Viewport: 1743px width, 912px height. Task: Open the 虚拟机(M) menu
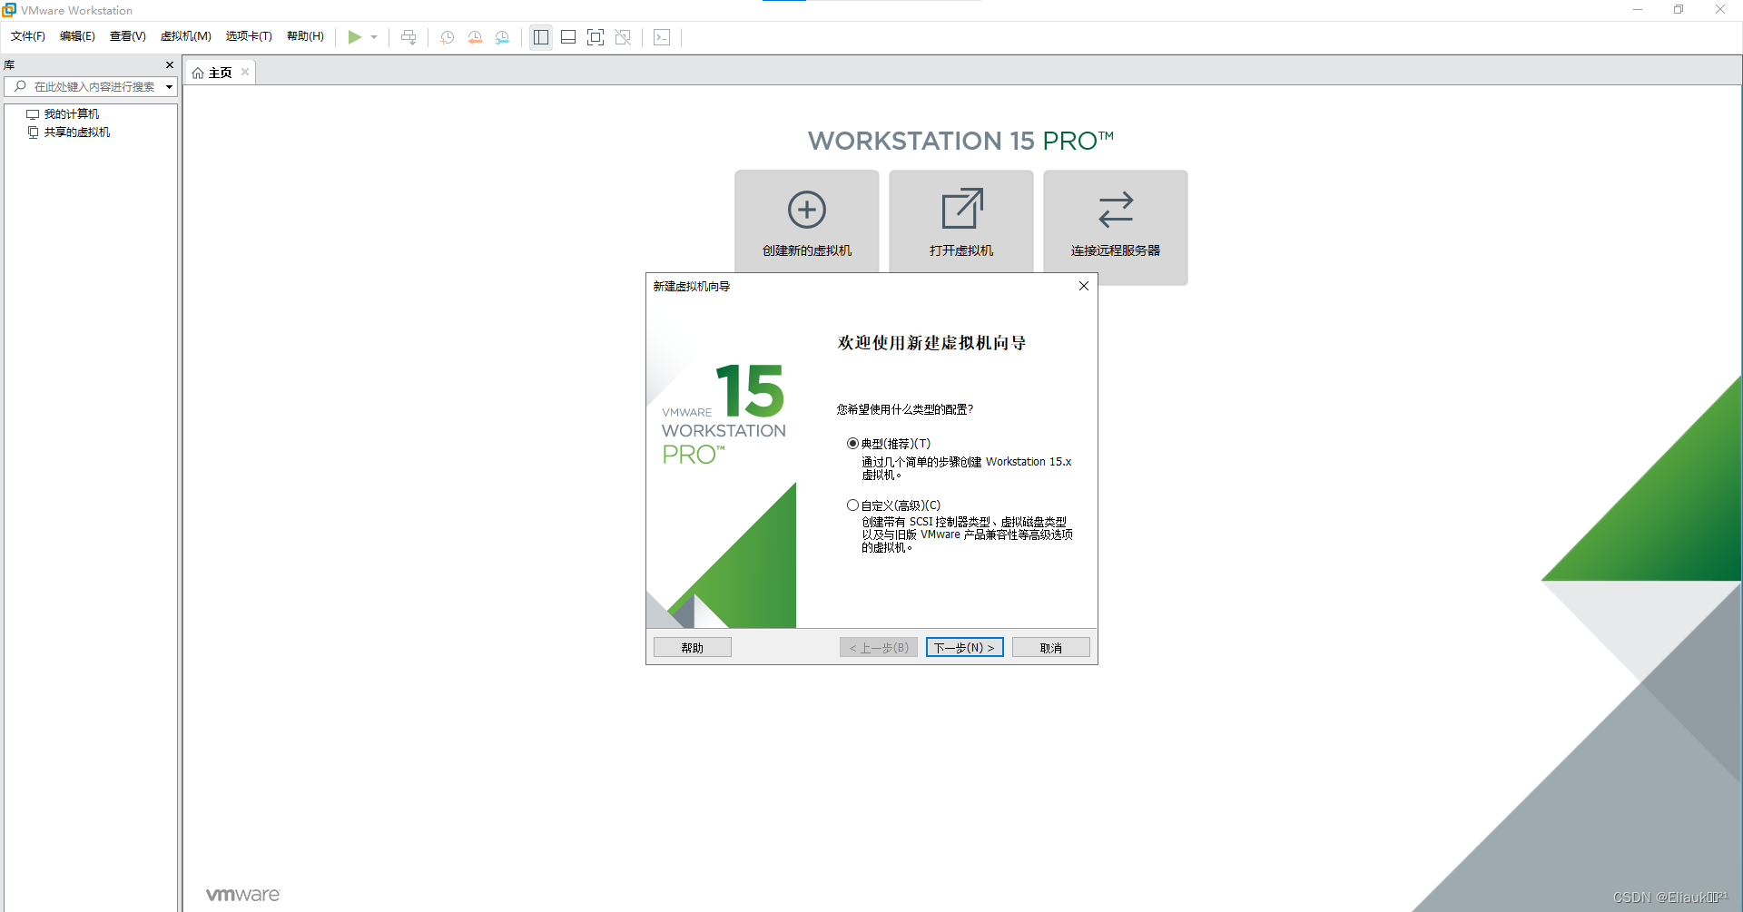click(186, 36)
